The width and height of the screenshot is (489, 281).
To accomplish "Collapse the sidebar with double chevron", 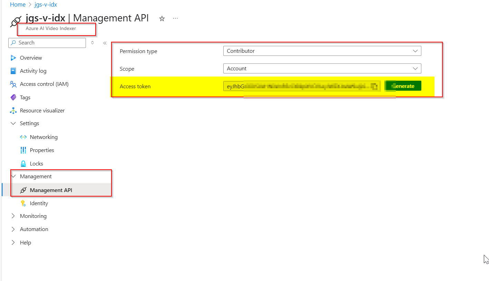I will (x=105, y=43).
